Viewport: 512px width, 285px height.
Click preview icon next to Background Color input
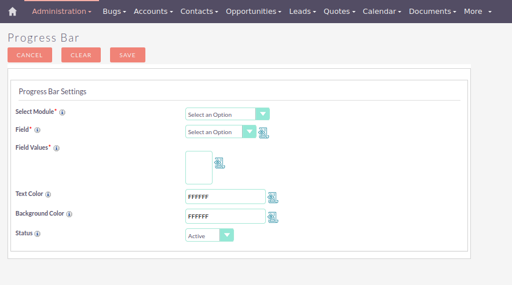pos(273,217)
